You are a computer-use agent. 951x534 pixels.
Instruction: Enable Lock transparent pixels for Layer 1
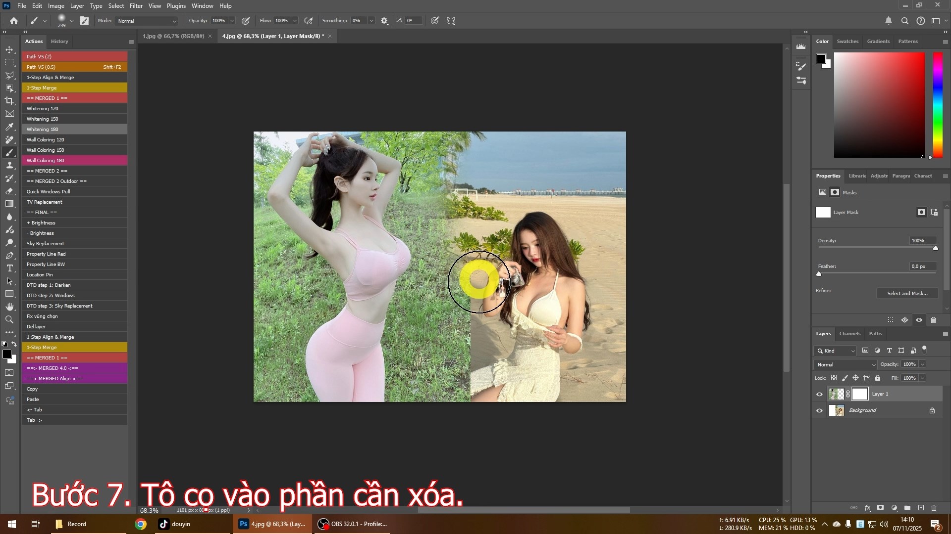pyautogui.click(x=834, y=378)
